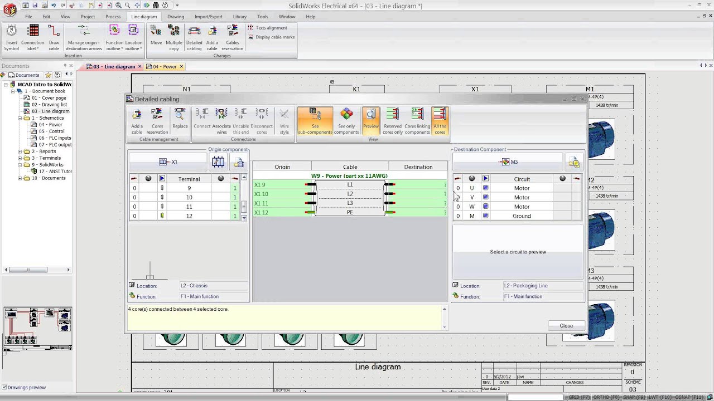Image resolution: width=714 pixels, height=401 pixels.
Task: Select 05 - Control in tree
Action: [x=51, y=131]
